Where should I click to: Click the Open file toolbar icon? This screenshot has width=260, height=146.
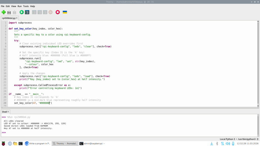tap(9, 12)
